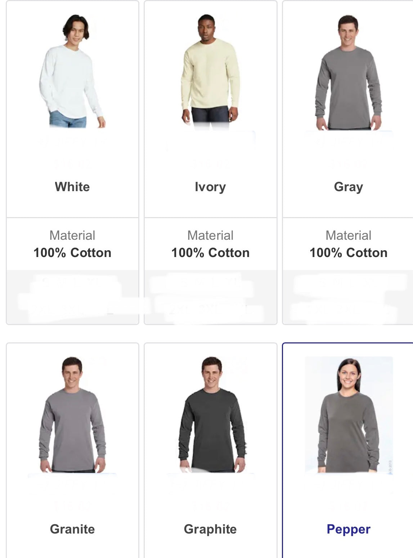Select the Graphite color name
This screenshot has height=558, width=413.
click(x=210, y=529)
